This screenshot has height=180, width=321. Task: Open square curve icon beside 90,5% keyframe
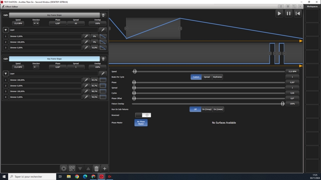click(x=103, y=97)
